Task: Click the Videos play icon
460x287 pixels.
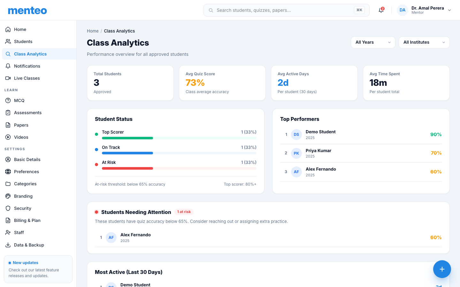Action: click(8, 137)
